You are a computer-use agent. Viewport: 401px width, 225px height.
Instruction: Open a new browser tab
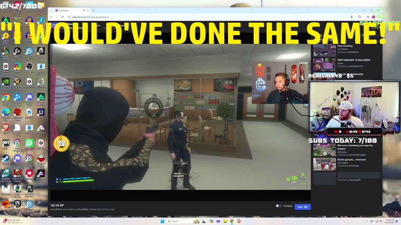coord(93,10)
